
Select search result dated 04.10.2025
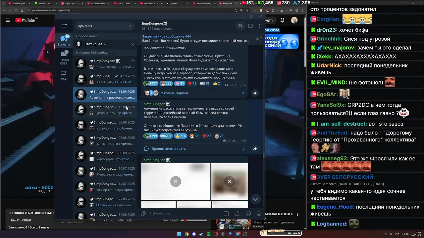(105, 79)
